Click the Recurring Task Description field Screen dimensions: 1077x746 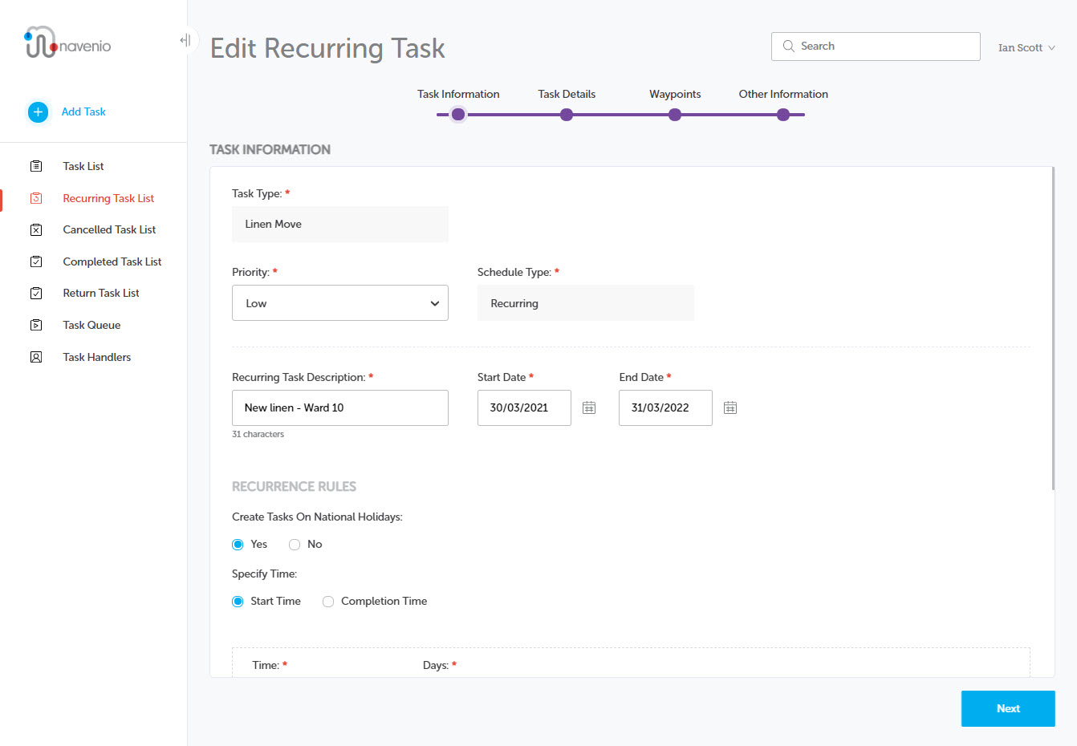tap(340, 408)
